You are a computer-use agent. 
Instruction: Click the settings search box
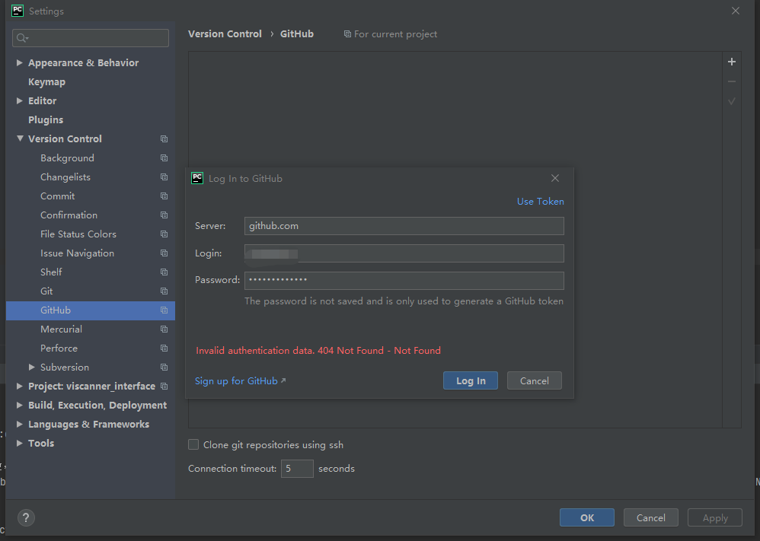tap(91, 38)
